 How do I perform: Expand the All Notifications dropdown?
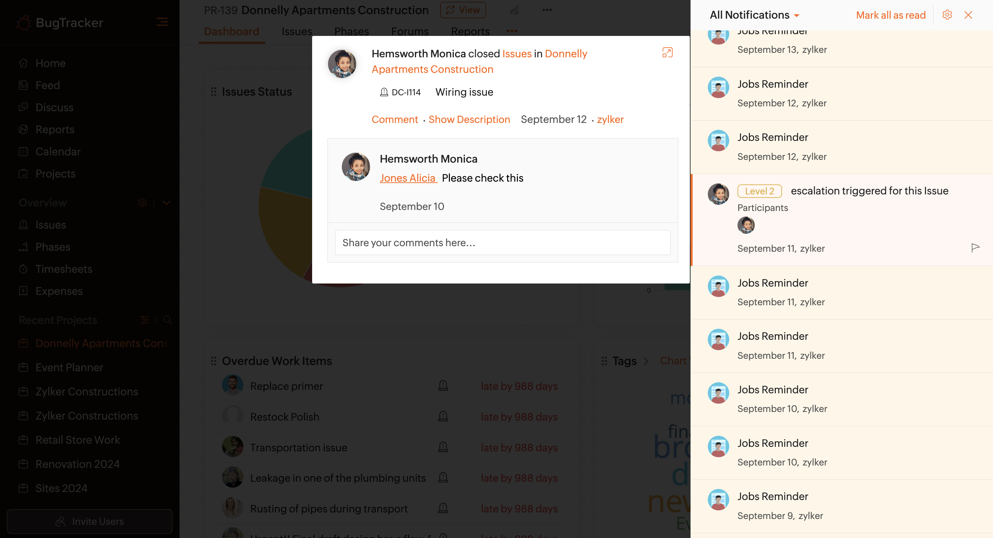797,16
